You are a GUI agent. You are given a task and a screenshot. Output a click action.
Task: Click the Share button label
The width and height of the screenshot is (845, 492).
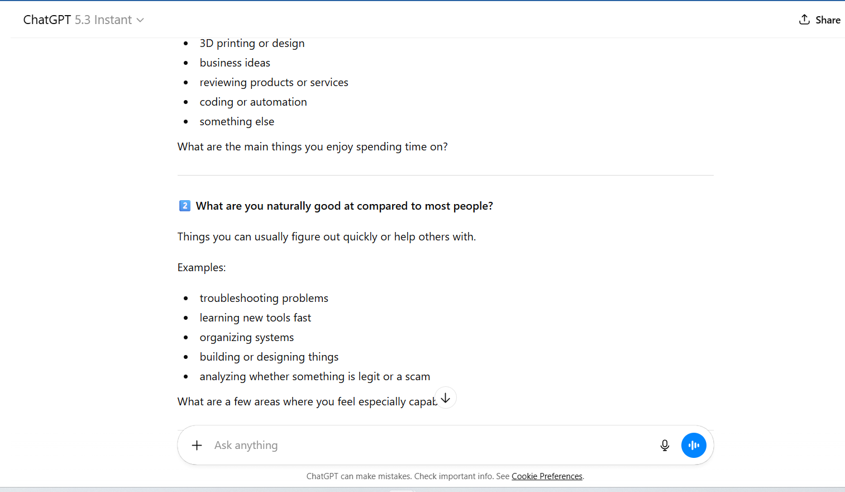point(827,20)
